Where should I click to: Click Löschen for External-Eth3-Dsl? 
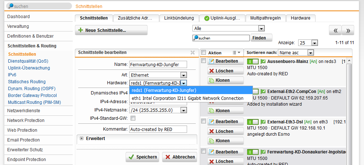226,131
